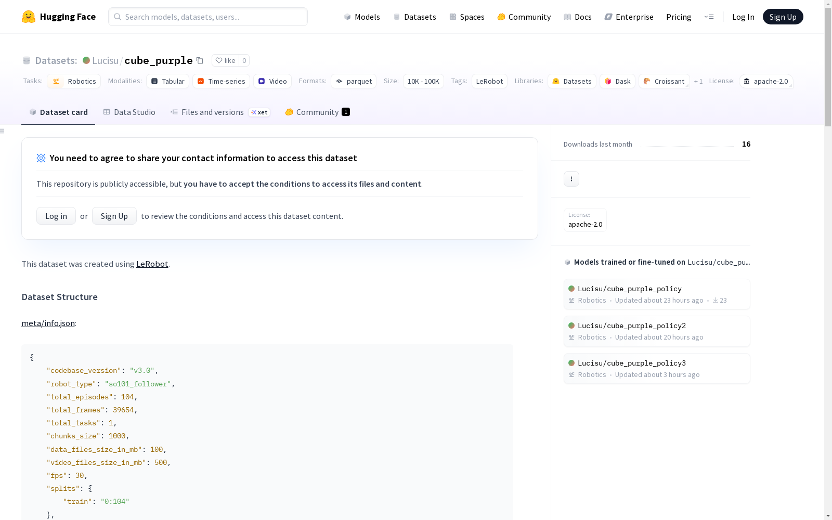Open Docs in the top navigation

point(578,17)
